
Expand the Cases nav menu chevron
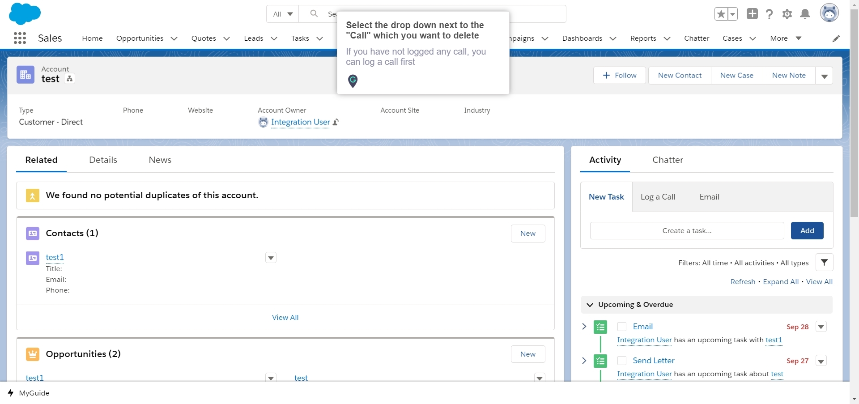(753, 38)
